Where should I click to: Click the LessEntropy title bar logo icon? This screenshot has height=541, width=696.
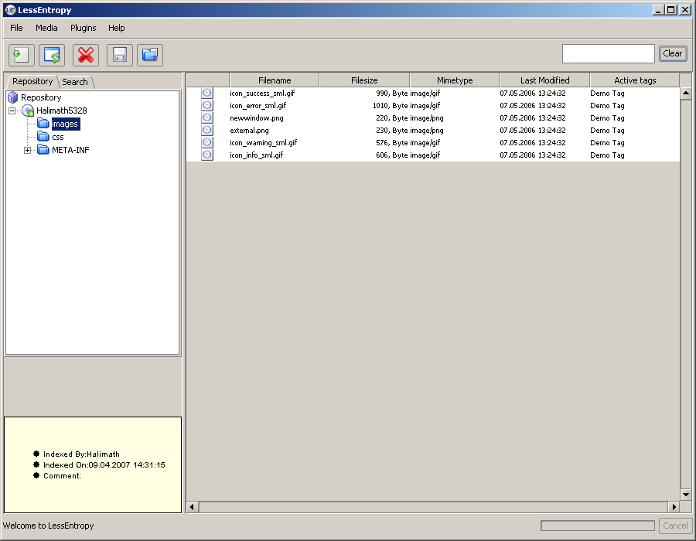10,10
